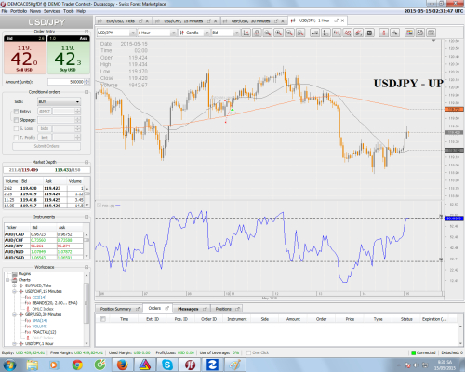Click the price marker toolbar icon
This screenshot has height=372, width=465.
[384, 33]
